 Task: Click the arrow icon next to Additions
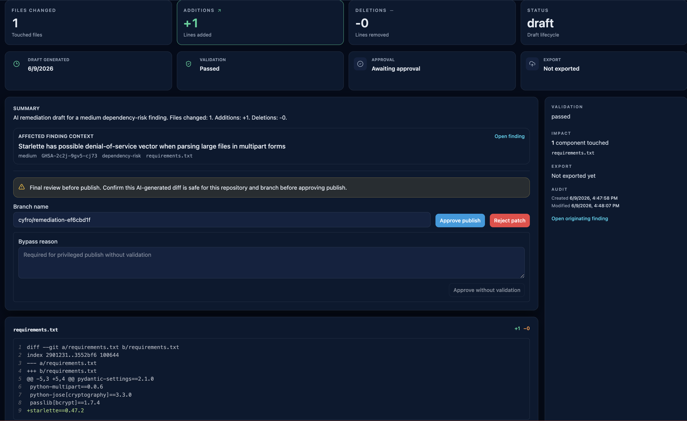219,10
